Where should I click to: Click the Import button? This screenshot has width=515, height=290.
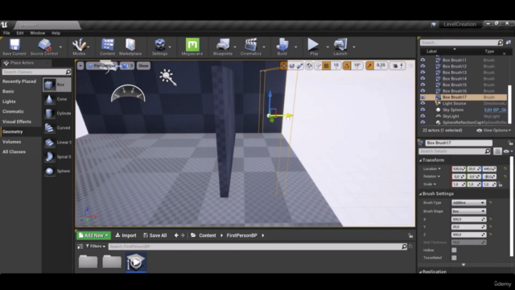click(126, 235)
